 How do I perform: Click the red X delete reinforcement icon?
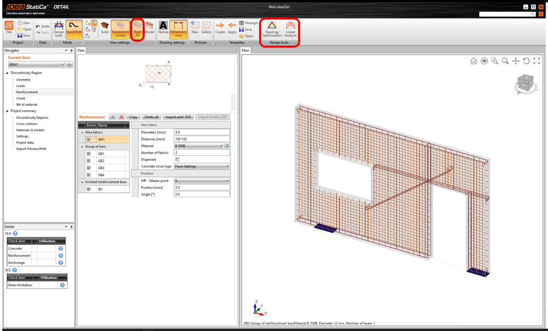coord(121,117)
